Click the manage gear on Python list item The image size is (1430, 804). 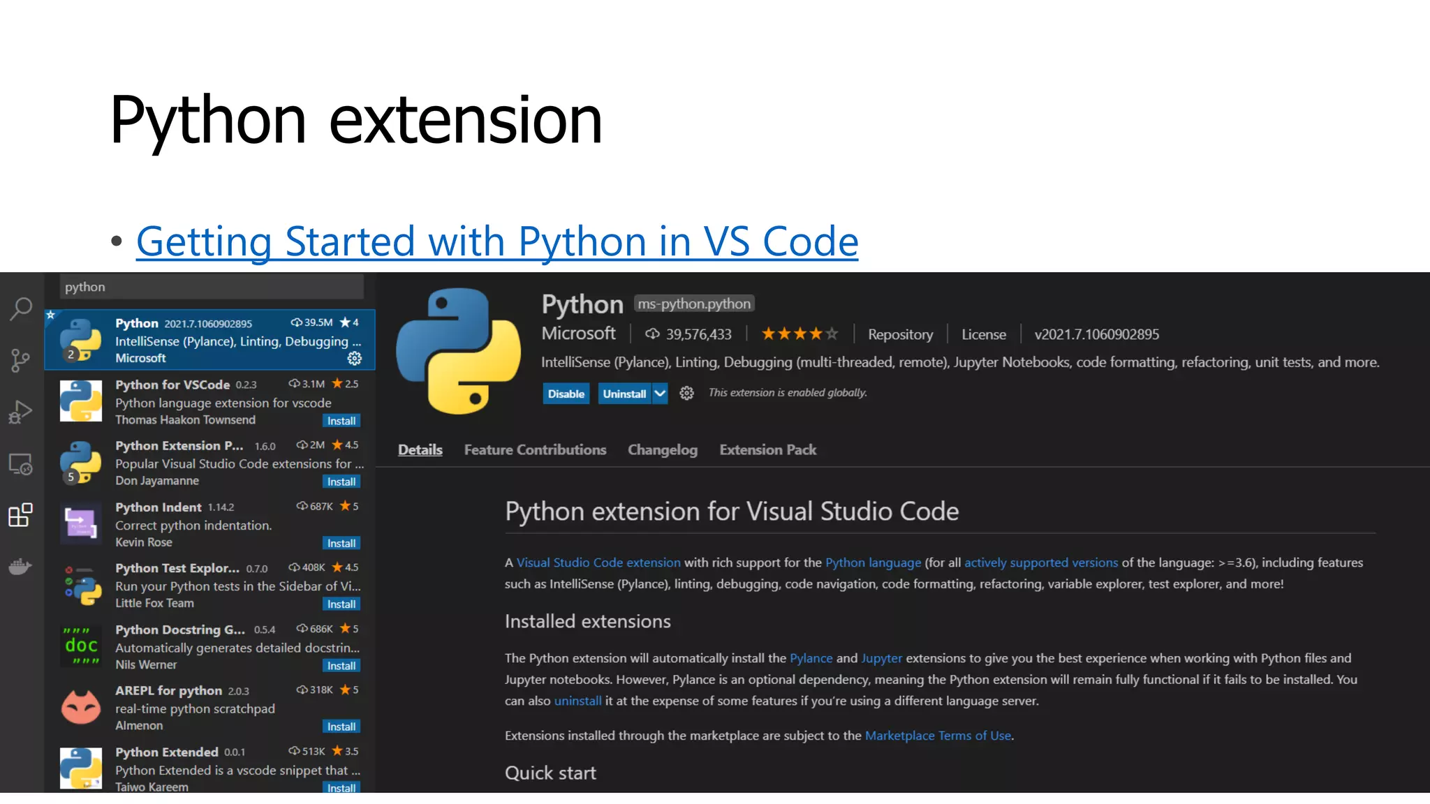point(355,358)
